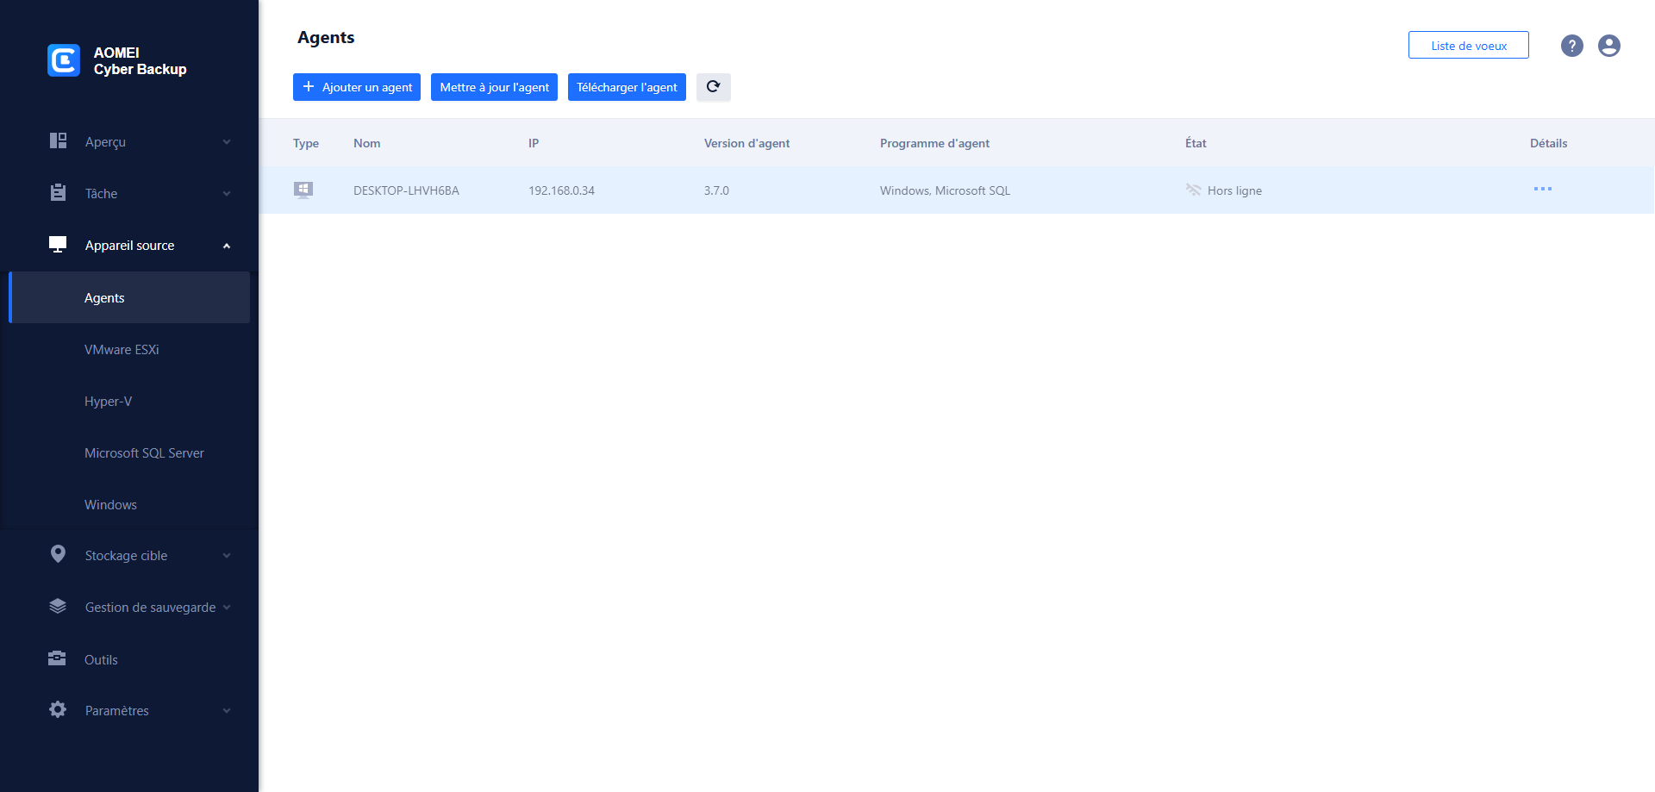The height and width of the screenshot is (792, 1655).
Task: Click the Version d'agent column header
Action: click(746, 143)
